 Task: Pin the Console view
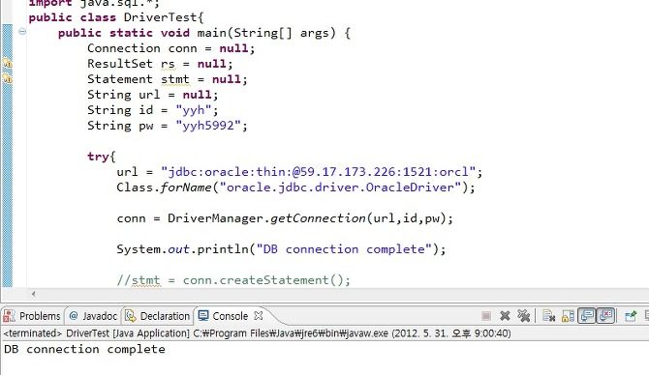tap(631, 316)
